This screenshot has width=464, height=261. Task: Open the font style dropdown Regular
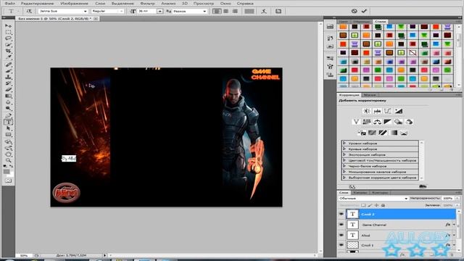[x=107, y=11]
